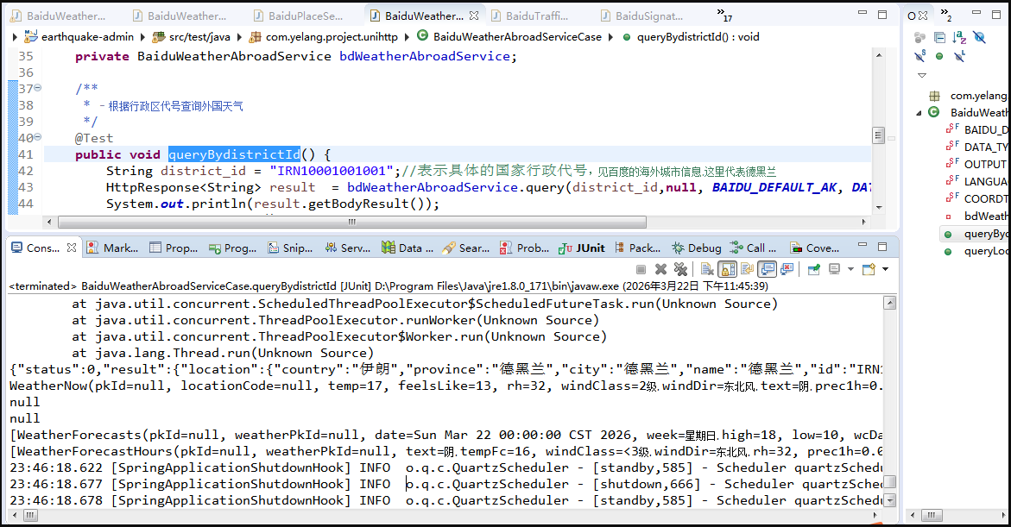The height and width of the screenshot is (527, 1011).
Task: Open the Debug view tab
Action: tap(697, 248)
